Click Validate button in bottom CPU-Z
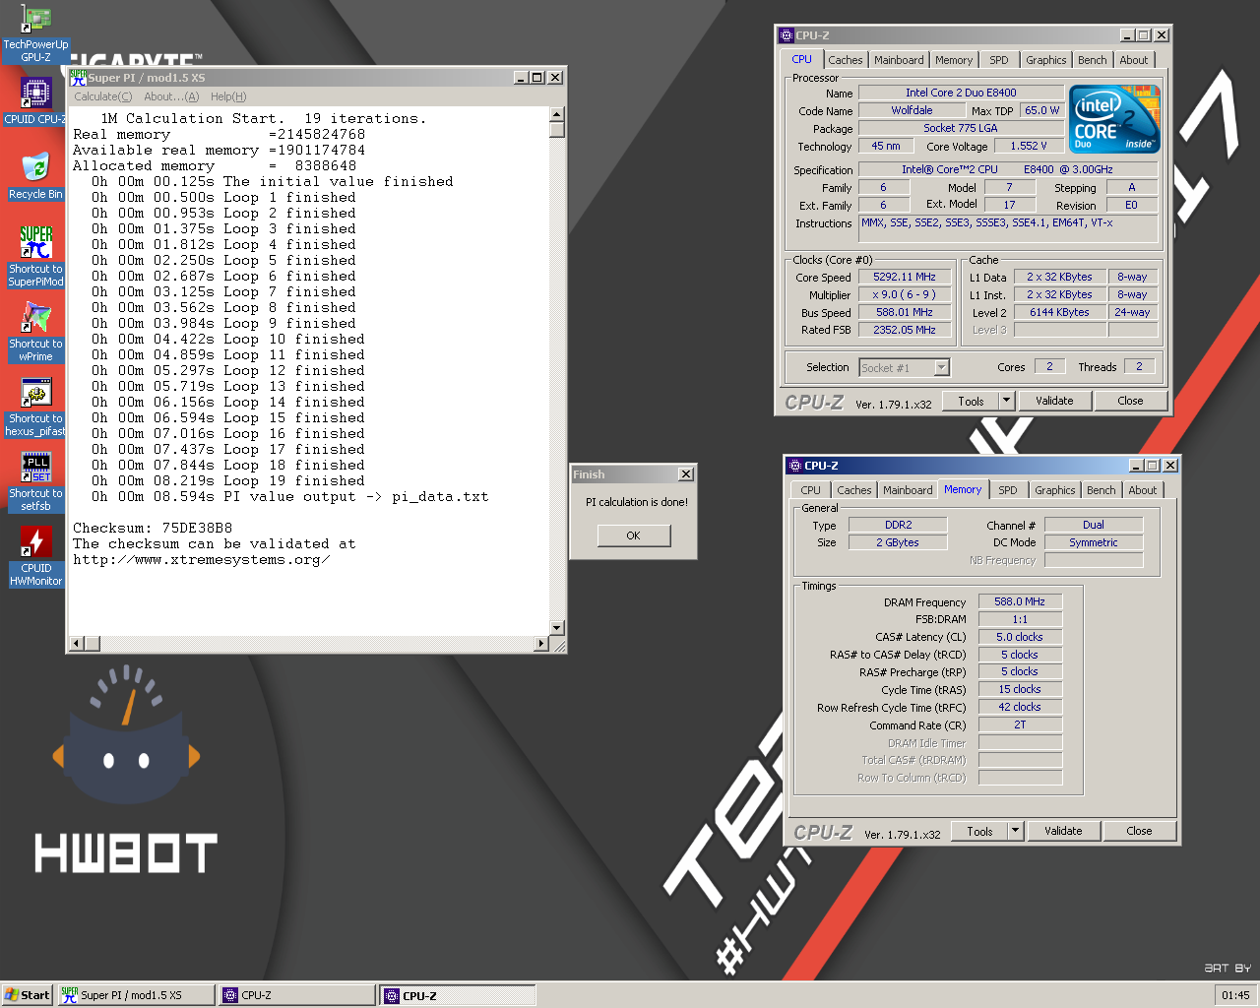Image resolution: width=1260 pixels, height=1008 pixels. 1063,831
